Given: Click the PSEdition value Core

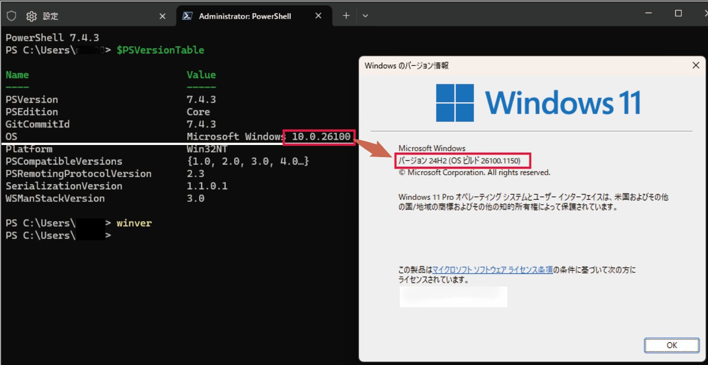Looking at the screenshot, I should point(198,112).
